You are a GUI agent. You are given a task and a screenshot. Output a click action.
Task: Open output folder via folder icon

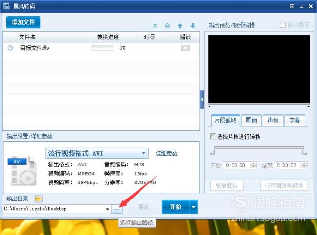click(38, 199)
